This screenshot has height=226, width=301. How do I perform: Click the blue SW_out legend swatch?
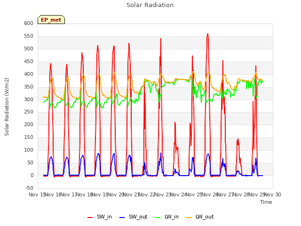pyautogui.click(x=122, y=218)
